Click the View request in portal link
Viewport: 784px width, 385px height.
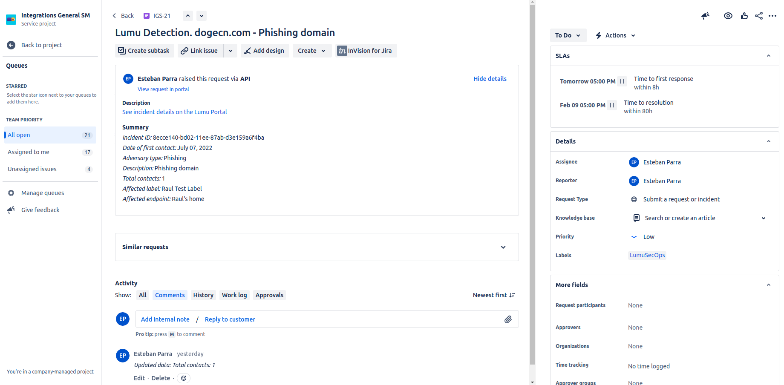pos(163,89)
